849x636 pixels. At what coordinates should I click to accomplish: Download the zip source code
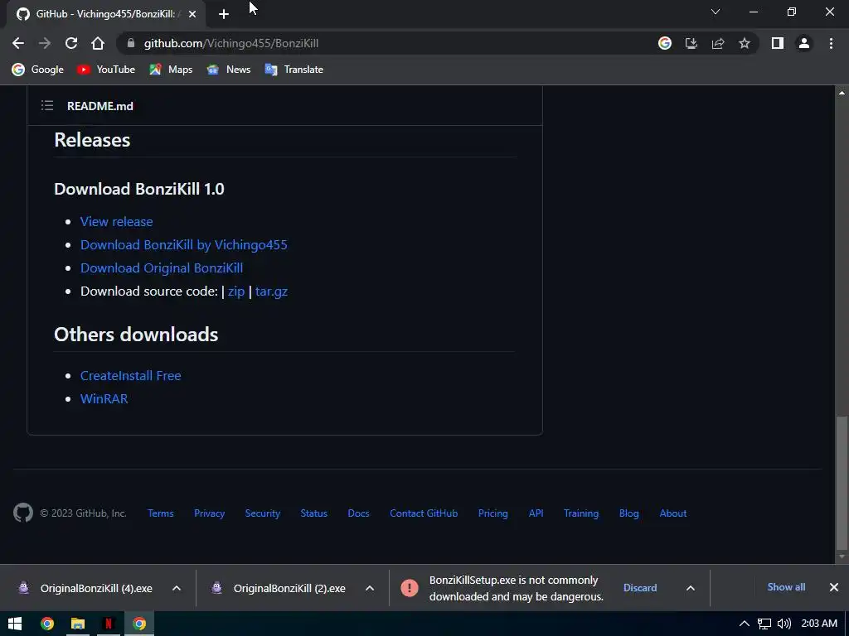236,291
